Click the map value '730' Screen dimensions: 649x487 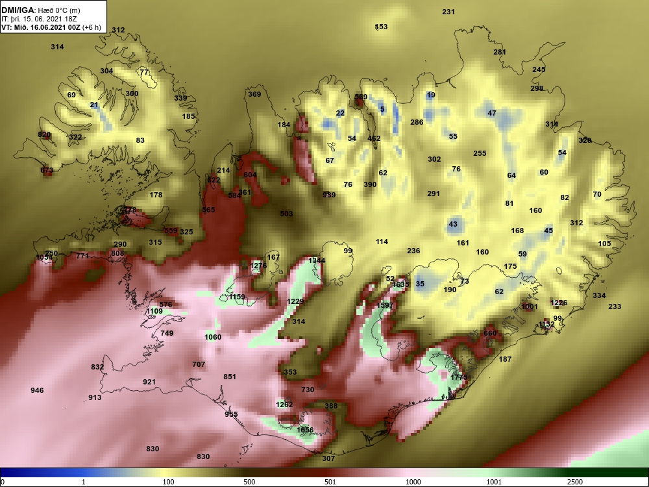(x=308, y=390)
